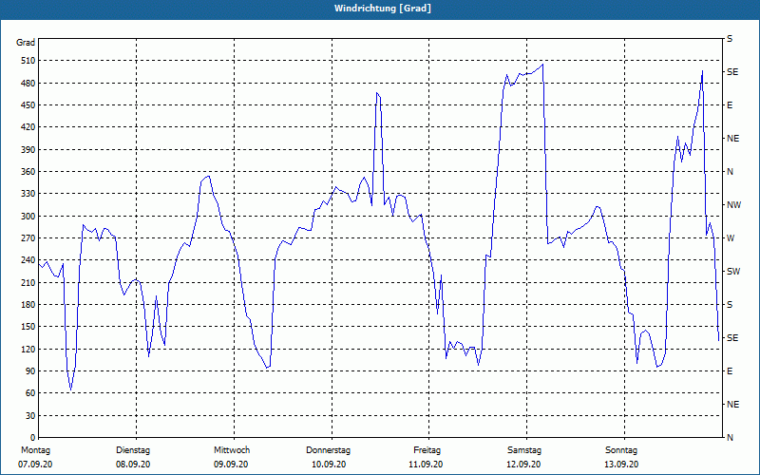The image size is (760, 475).
Task: Click the SE label beside 480 gridline
Action: pyautogui.click(x=732, y=72)
